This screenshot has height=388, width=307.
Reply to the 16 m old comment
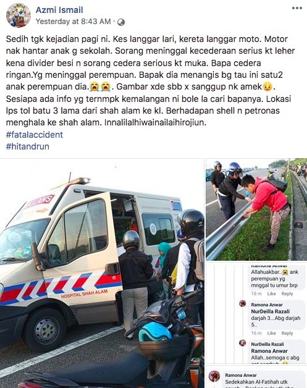[x=287, y=333]
